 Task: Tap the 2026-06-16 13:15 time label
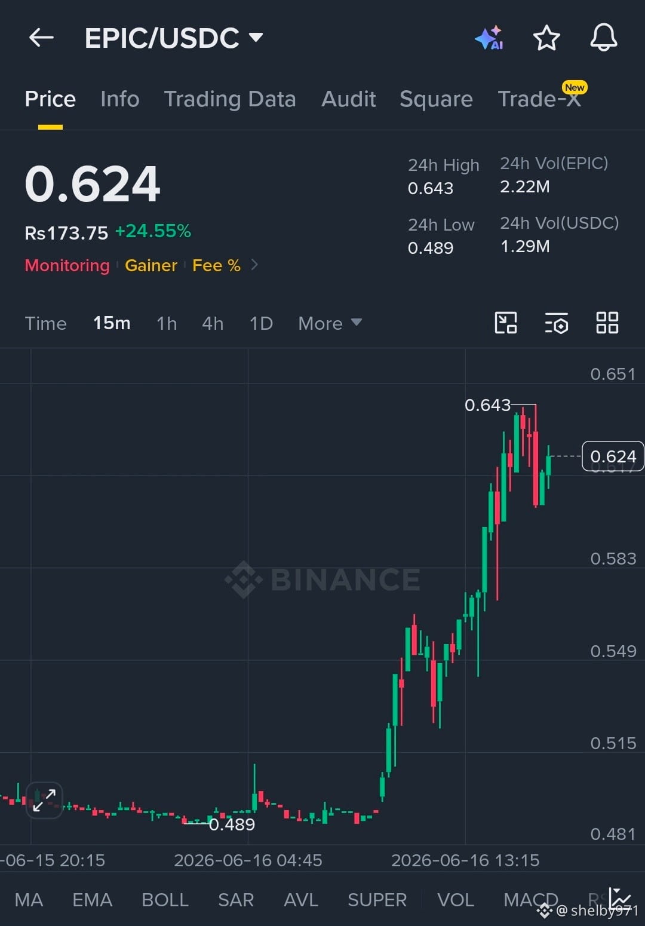pyautogui.click(x=465, y=860)
